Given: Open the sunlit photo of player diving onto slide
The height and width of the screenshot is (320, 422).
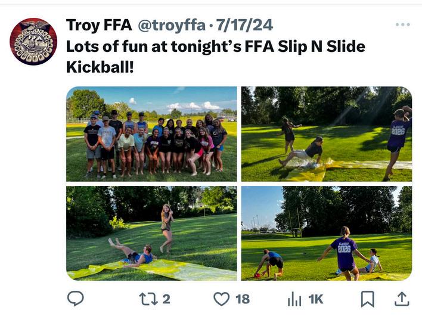Looking at the screenshot, I should [x=326, y=133].
